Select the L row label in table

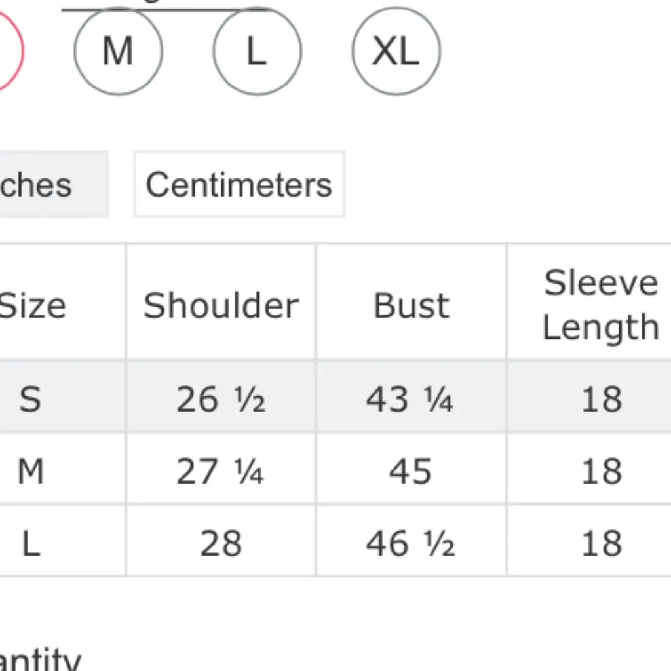(x=30, y=543)
